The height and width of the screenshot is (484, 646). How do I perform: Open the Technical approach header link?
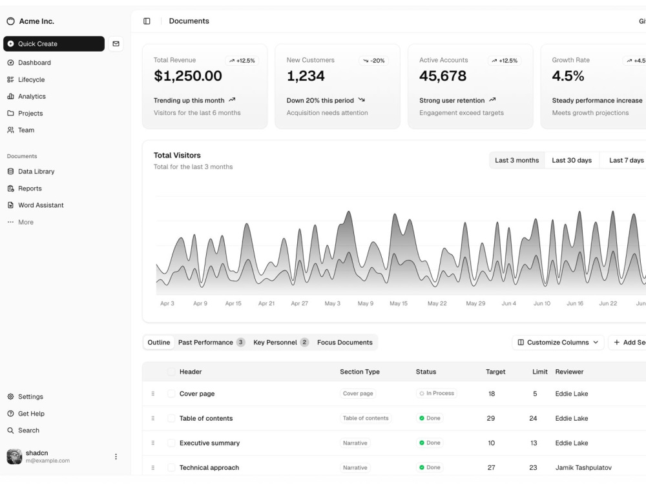coord(209,467)
